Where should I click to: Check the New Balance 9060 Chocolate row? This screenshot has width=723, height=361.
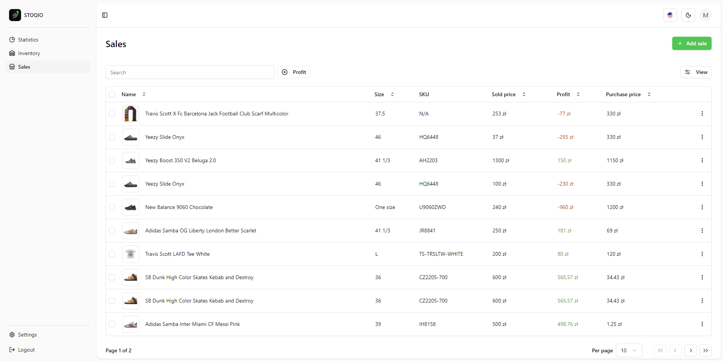[x=112, y=207]
